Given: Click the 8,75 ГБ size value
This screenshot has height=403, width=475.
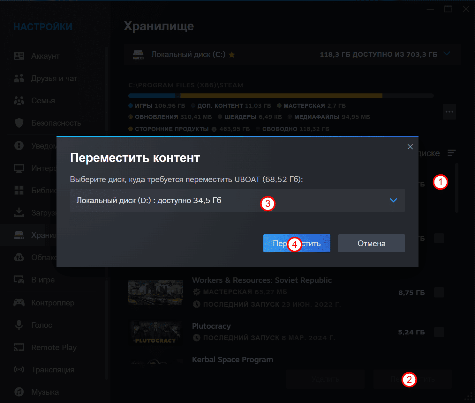Looking at the screenshot, I should click(411, 293).
